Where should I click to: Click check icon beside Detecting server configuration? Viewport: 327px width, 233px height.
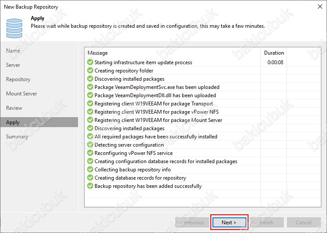pos(90,145)
